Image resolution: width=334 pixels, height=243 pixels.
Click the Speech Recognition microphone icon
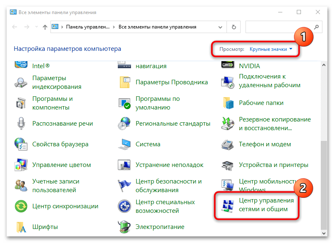point(21,124)
